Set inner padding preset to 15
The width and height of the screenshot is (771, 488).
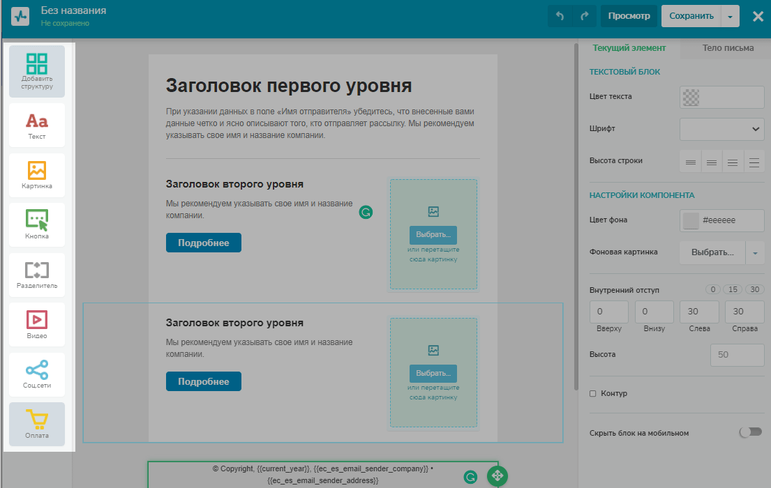(x=733, y=289)
